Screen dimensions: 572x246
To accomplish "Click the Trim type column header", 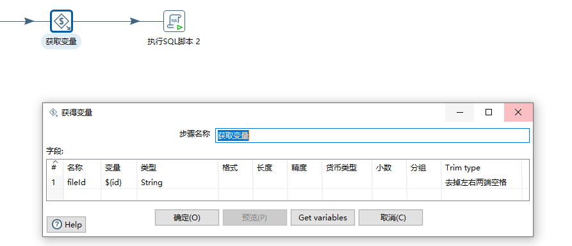I will click(482, 168).
